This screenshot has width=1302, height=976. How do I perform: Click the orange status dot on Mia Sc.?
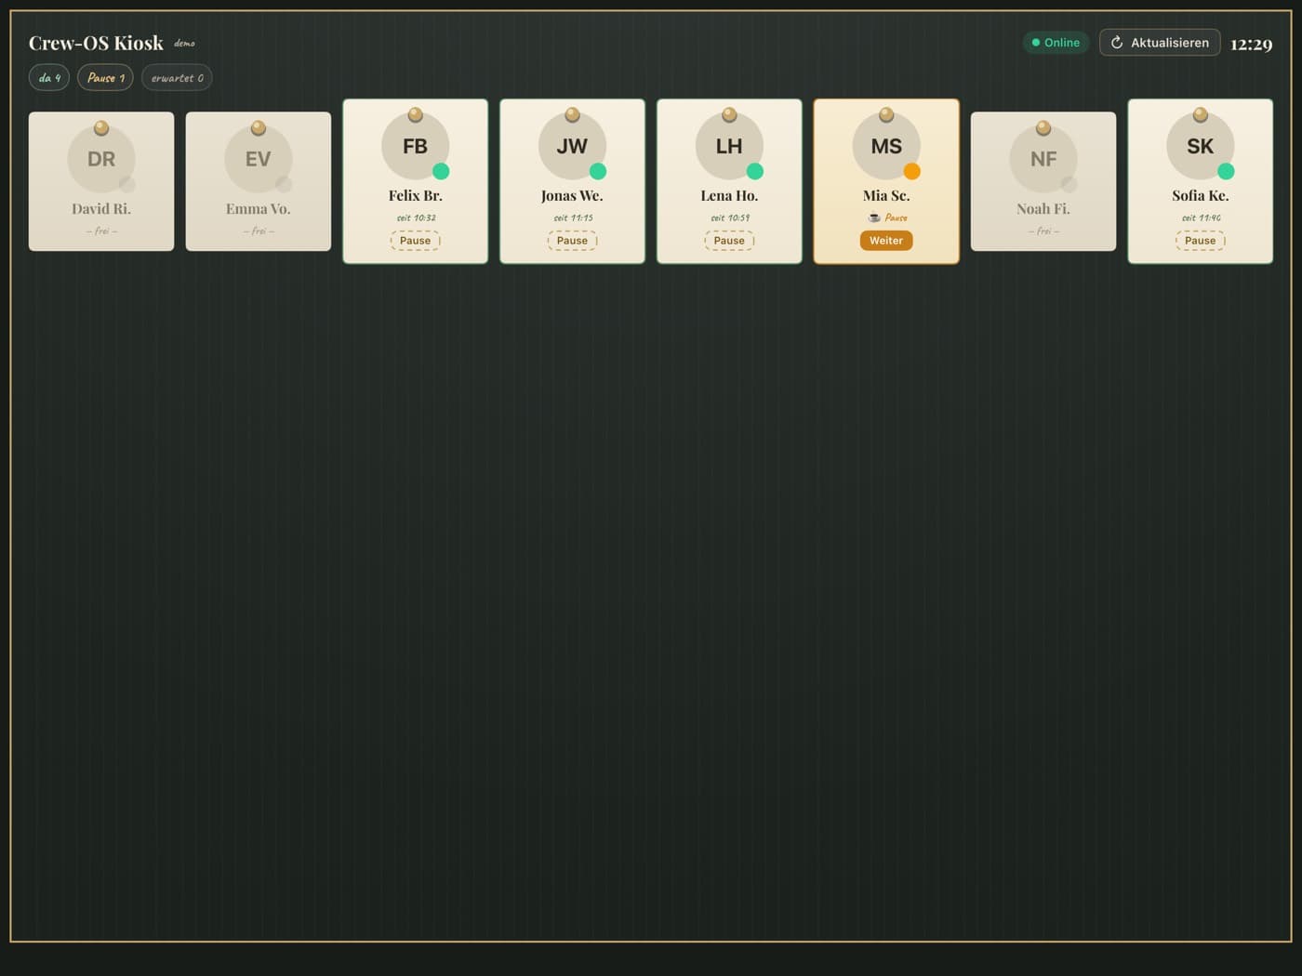coord(912,171)
